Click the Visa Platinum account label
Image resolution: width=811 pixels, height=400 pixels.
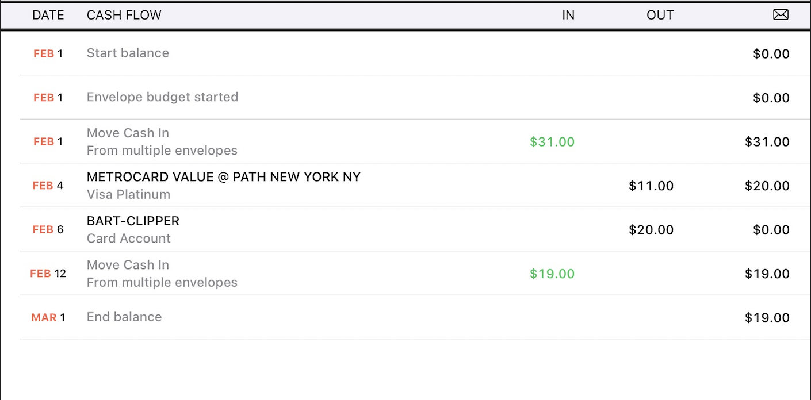128,195
